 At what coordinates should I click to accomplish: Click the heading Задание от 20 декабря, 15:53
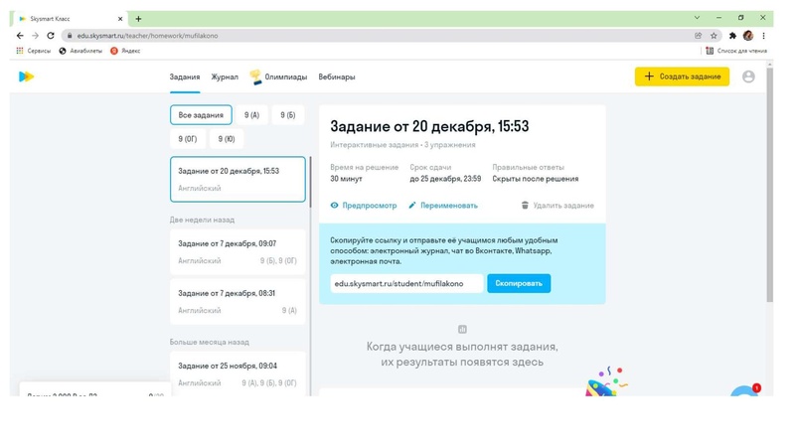pyautogui.click(x=429, y=126)
